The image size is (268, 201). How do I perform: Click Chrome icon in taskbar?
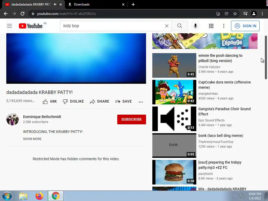click(55, 196)
